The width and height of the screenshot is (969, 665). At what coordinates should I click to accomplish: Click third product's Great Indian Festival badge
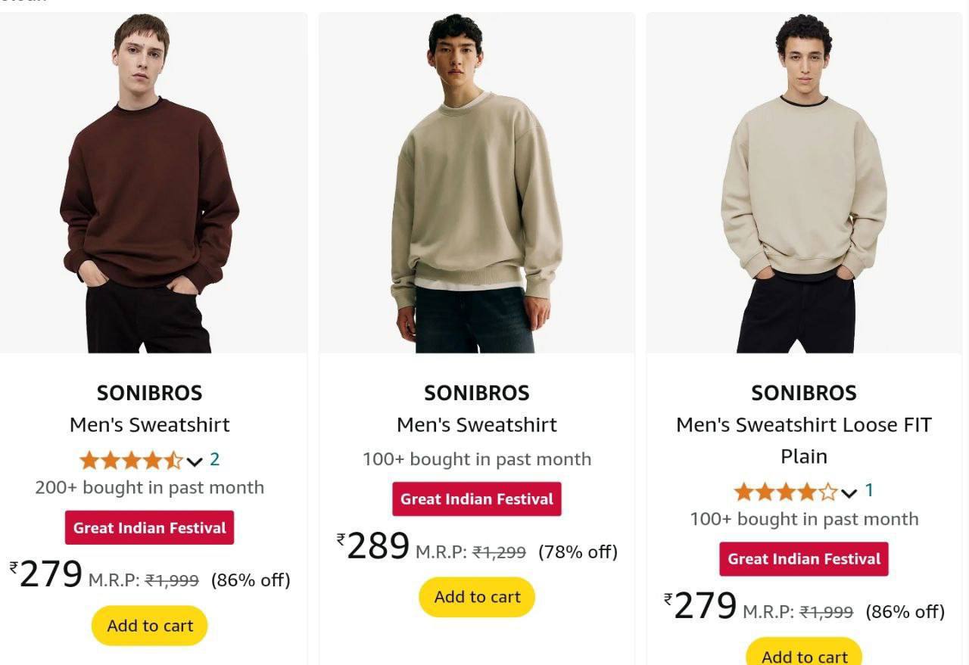pyautogui.click(x=804, y=559)
